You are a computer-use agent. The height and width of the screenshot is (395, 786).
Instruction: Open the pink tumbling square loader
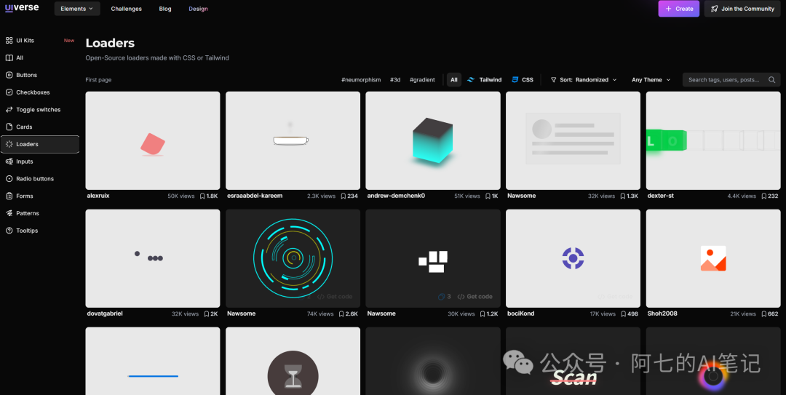pos(153,140)
